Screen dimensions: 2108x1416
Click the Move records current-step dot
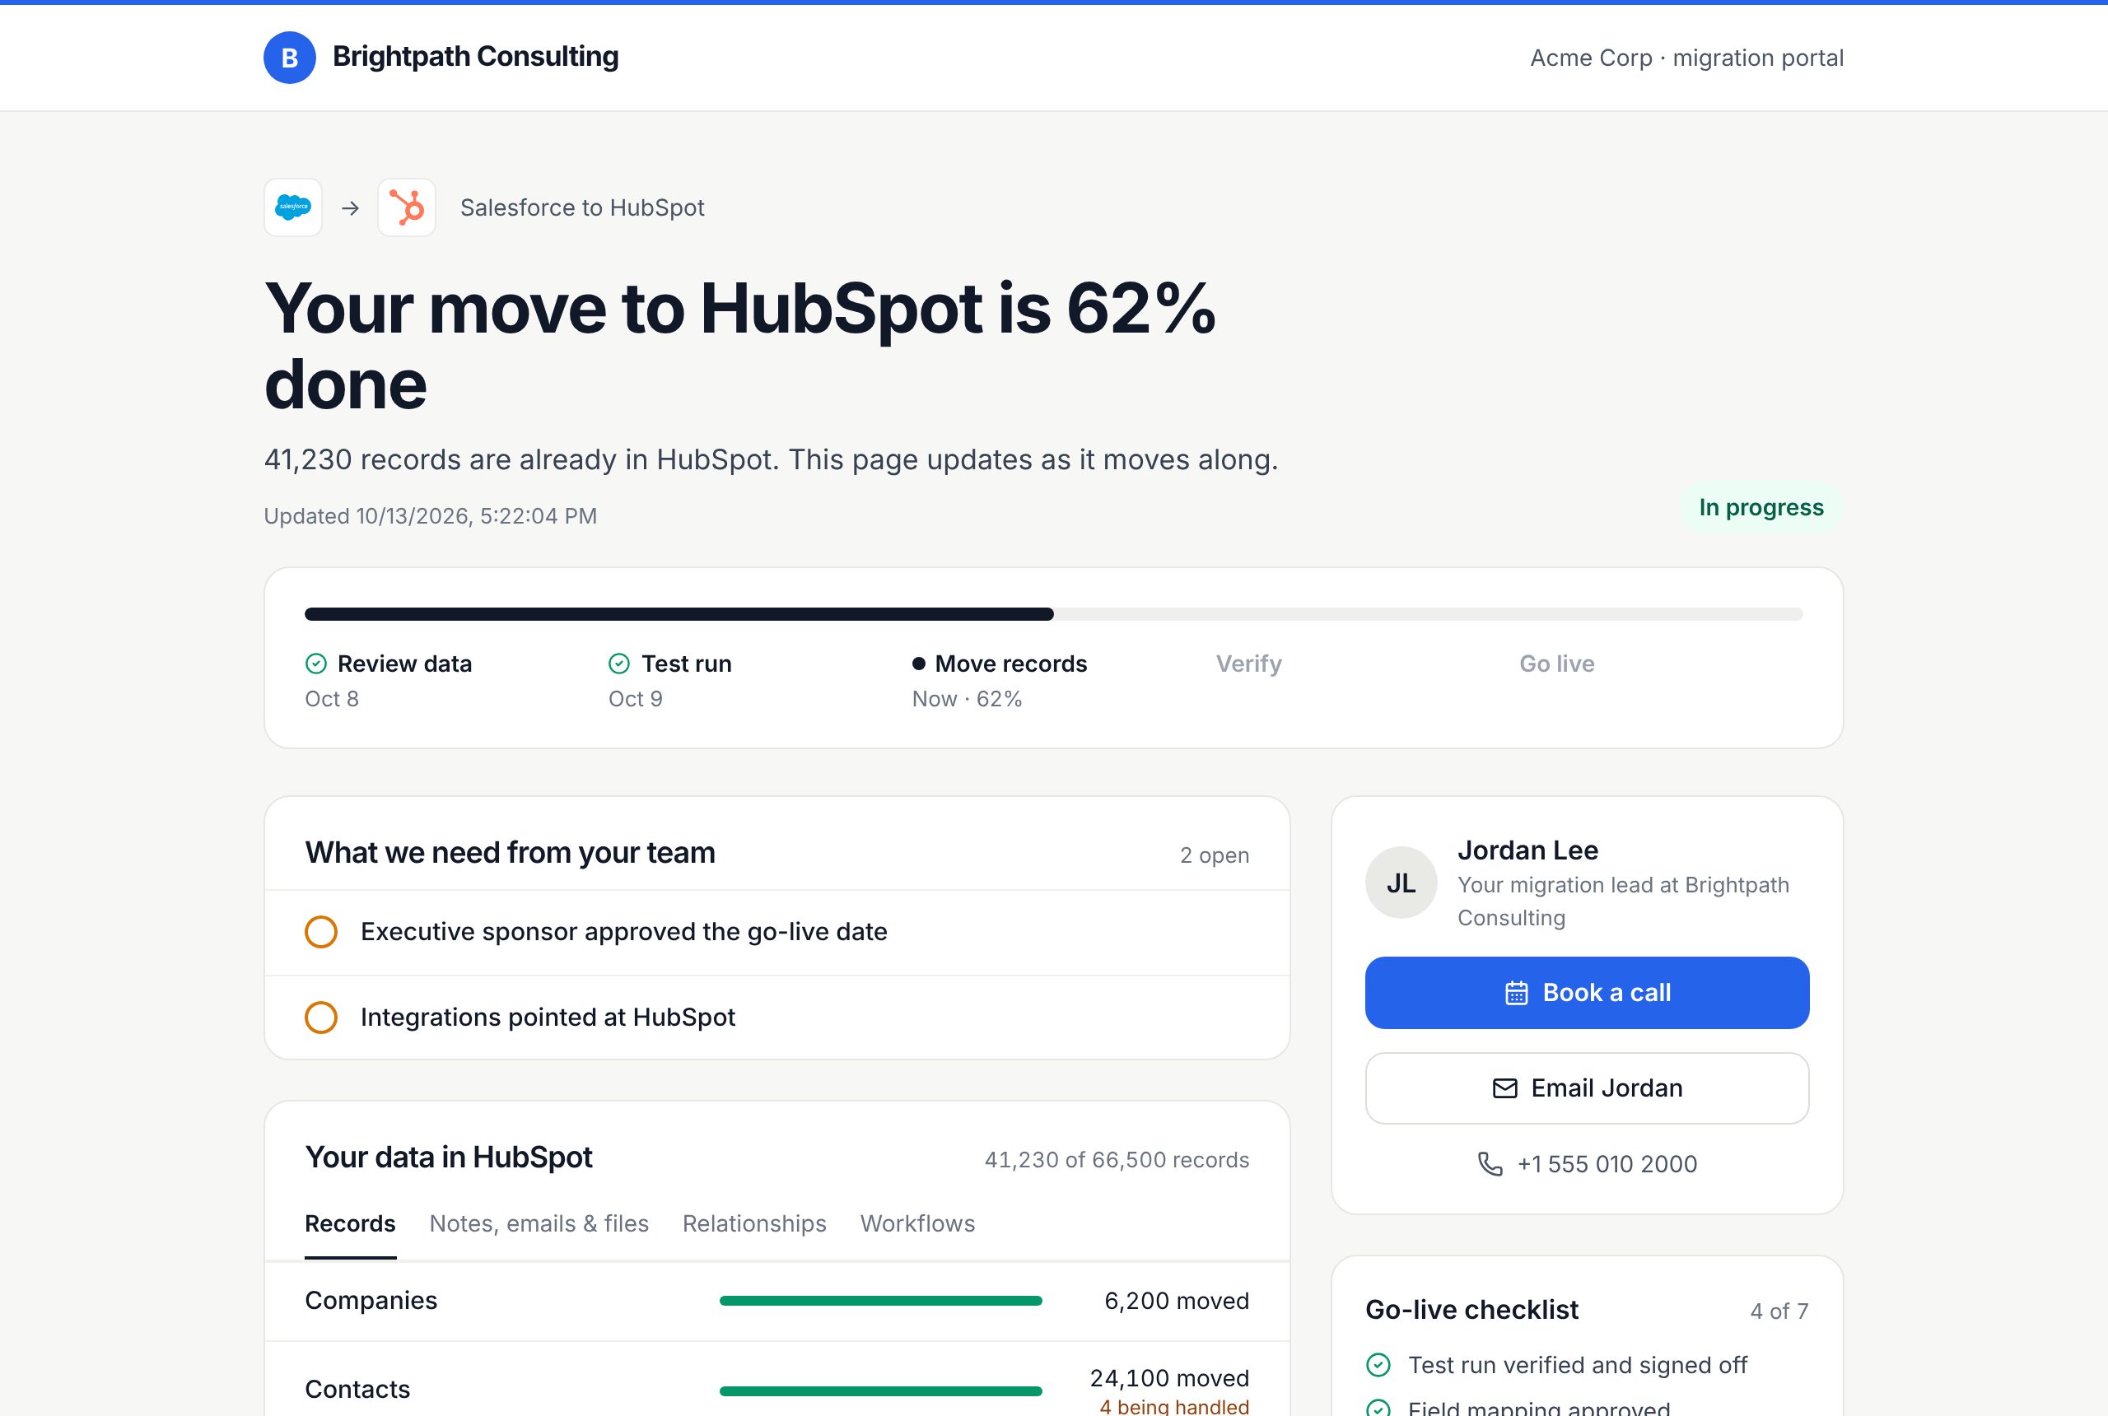(x=918, y=664)
